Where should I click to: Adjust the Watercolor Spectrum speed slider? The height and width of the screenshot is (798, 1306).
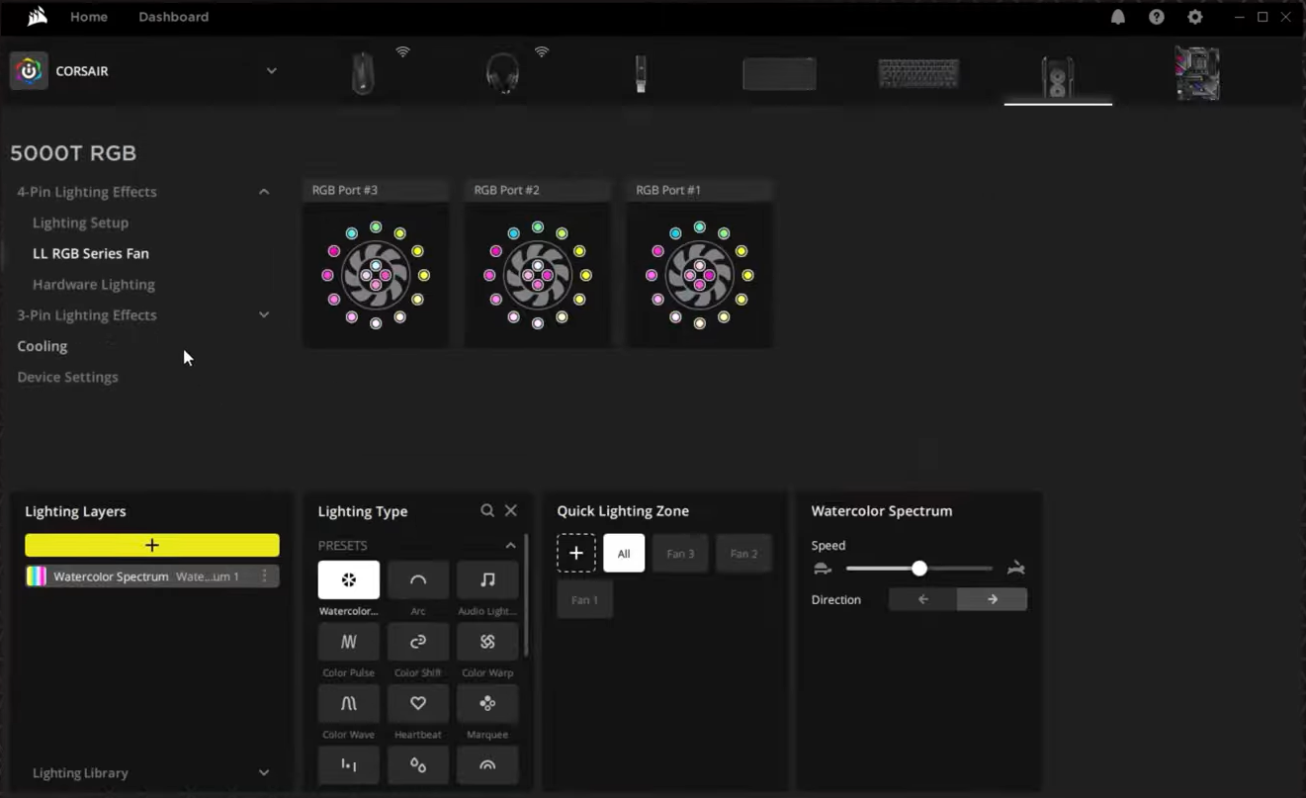pyautogui.click(x=919, y=569)
